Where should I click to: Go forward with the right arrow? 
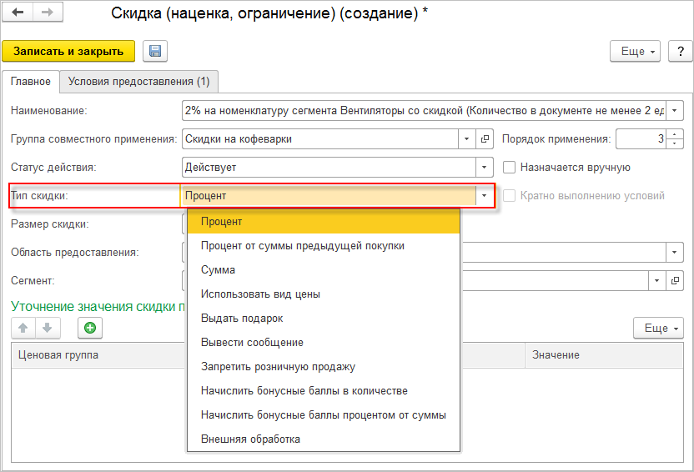coord(47,13)
